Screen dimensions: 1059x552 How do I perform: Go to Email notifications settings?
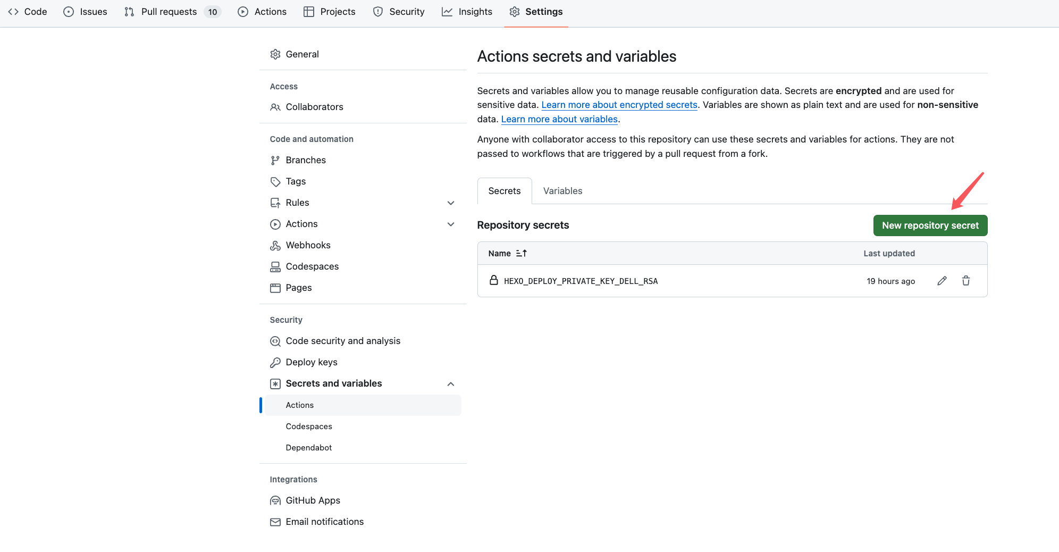pos(324,522)
